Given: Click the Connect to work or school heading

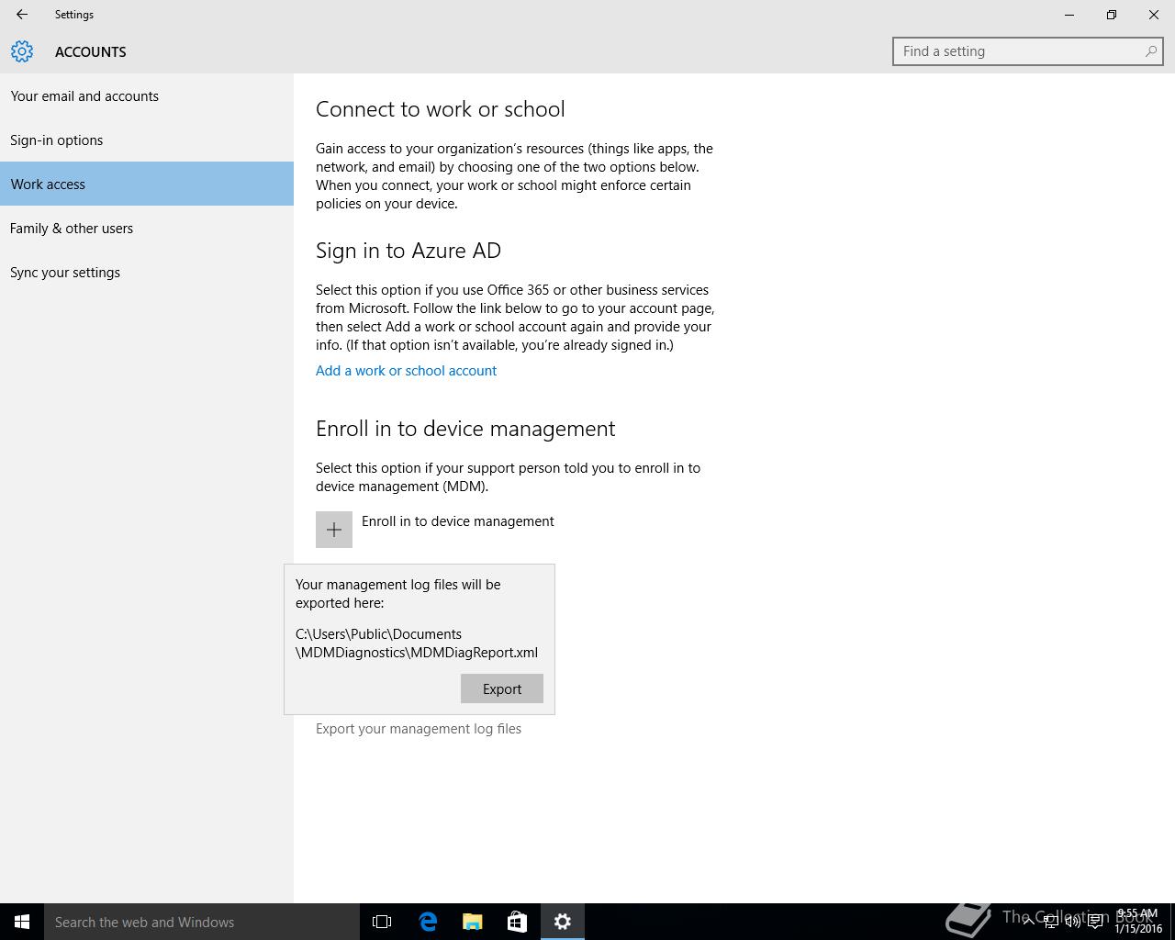Looking at the screenshot, I should (441, 109).
